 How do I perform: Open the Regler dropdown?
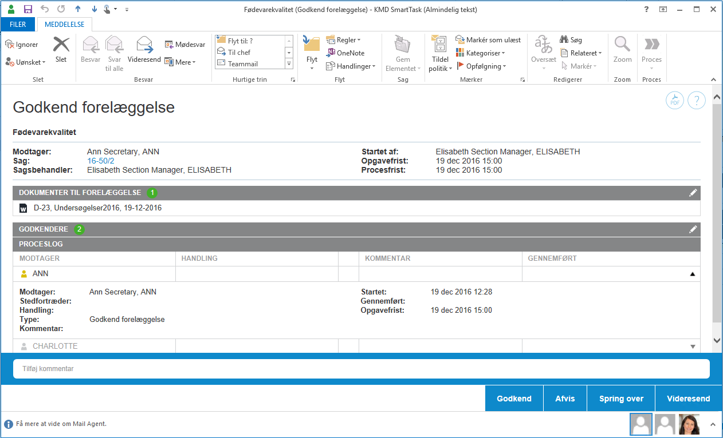coord(344,40)
